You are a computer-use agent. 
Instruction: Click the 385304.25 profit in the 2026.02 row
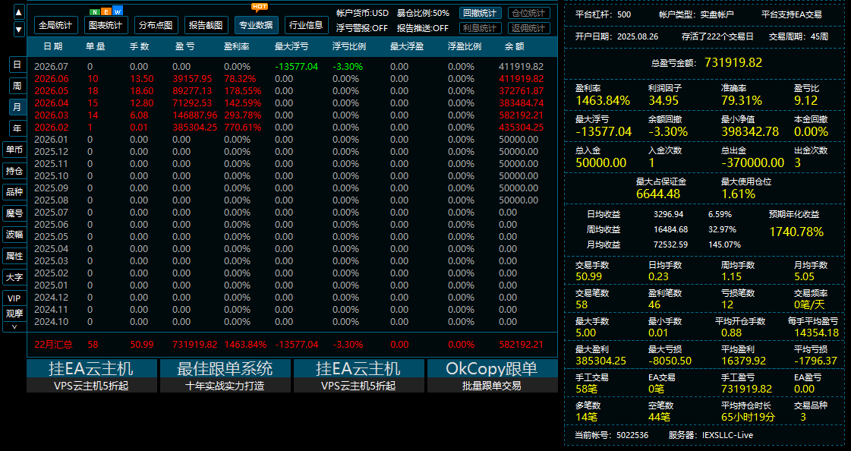pyautogui.click(x=195, y=127)
